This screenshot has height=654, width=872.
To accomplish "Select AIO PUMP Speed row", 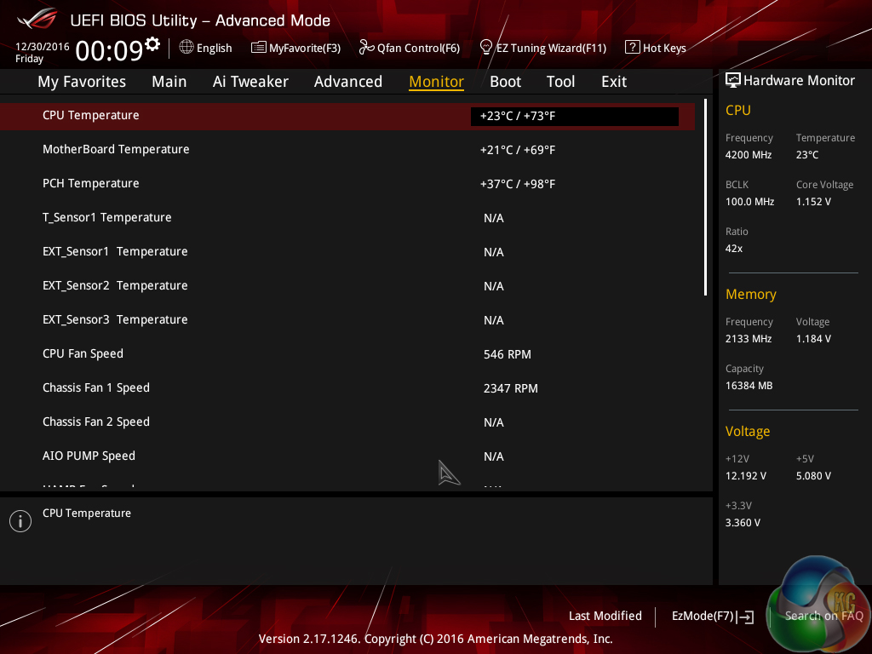I will pyautogui.click(x=347, y=456).
